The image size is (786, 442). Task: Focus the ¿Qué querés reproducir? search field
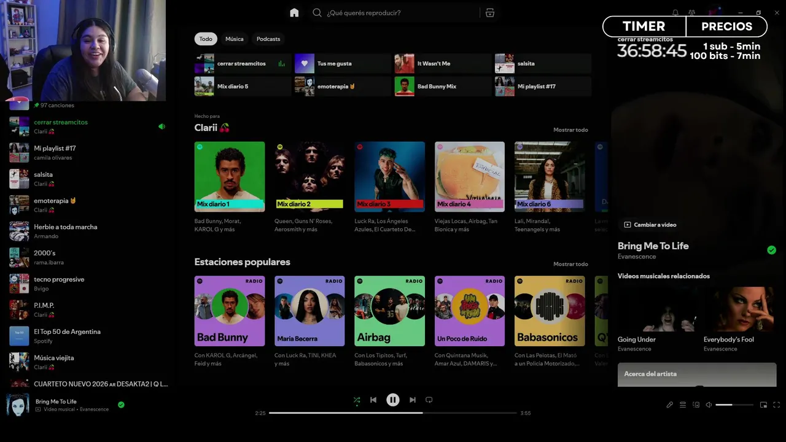pos(396,12)
